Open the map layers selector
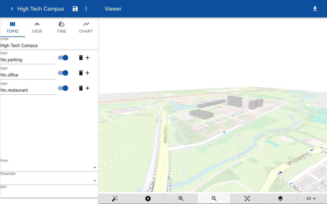This screenshot has width=327, height=204. point(280,199)
